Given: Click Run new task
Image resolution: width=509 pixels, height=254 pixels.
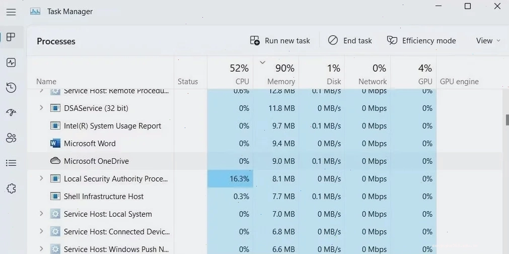Looking at the screenshot, I should pos(280,41).
